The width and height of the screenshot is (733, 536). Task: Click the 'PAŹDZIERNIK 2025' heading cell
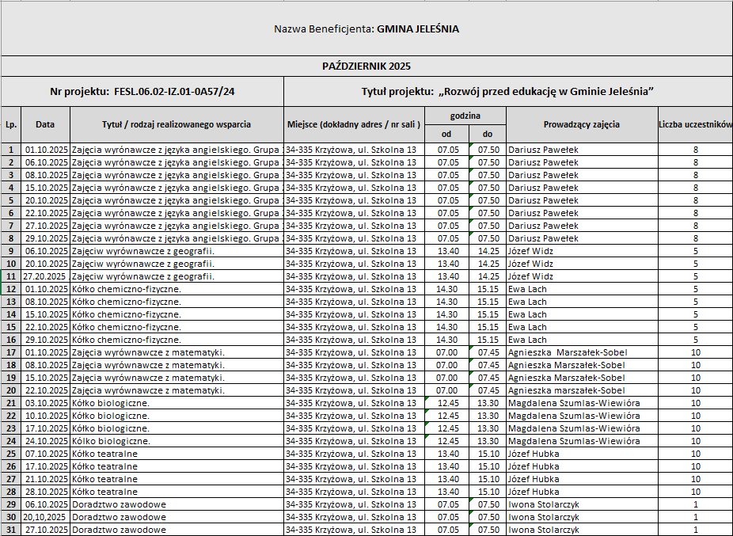366,66
